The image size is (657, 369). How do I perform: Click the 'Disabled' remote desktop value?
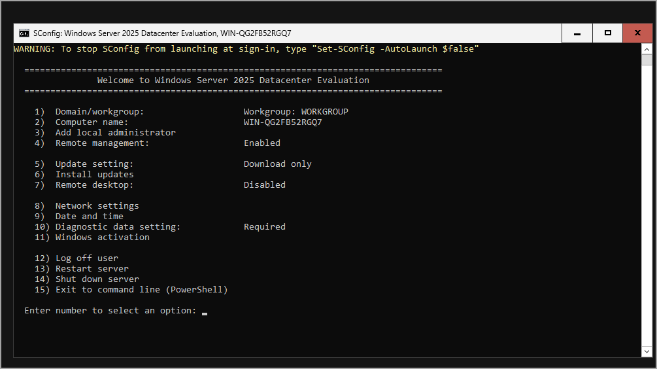tap(264, 185)
